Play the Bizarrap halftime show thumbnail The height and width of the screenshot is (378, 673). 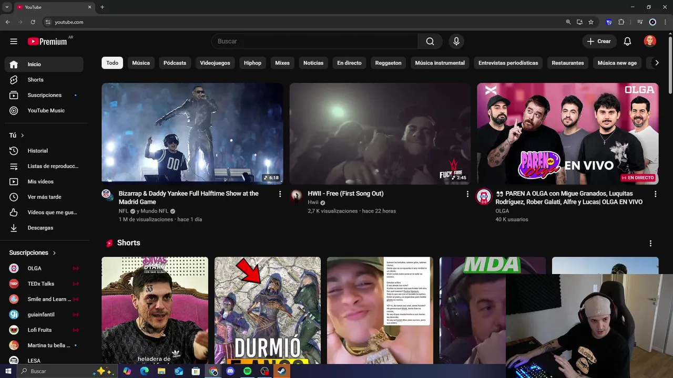(192, 134)
